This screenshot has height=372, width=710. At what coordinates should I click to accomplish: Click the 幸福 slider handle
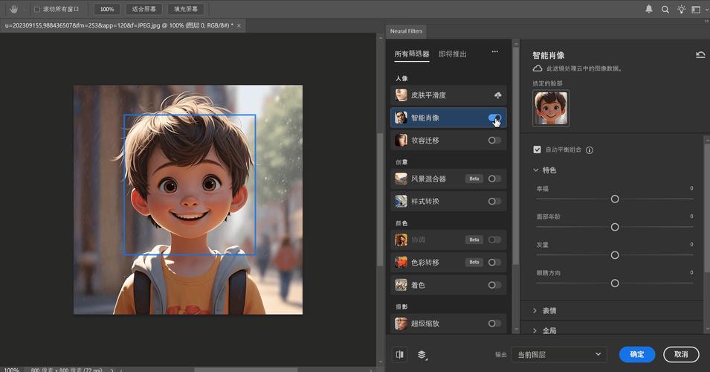coord(615,199)
